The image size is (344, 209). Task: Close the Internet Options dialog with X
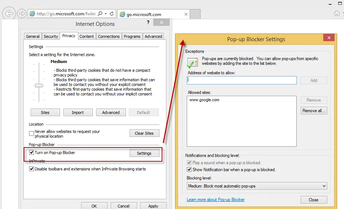pyautogui.click(x=162, y=23)
